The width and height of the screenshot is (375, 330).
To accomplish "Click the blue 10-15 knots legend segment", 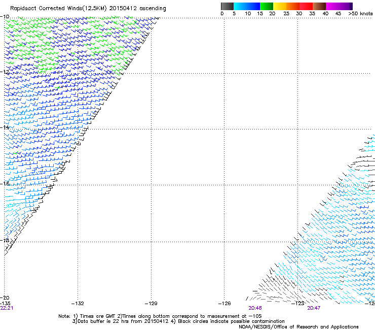I will click(x=253, y=6).
